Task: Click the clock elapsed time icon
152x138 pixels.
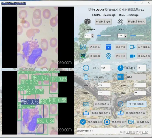Action: click(86, 68)
